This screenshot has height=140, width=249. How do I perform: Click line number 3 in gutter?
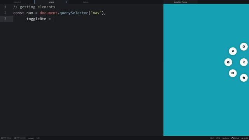point(5,19)
